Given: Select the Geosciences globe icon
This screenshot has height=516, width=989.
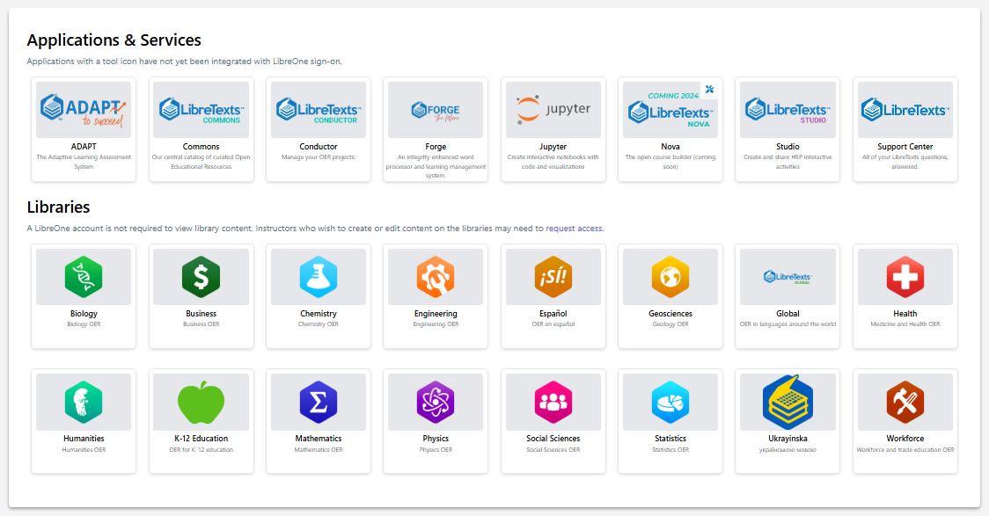Looking at the screenshot, I should tap(670, 277).
